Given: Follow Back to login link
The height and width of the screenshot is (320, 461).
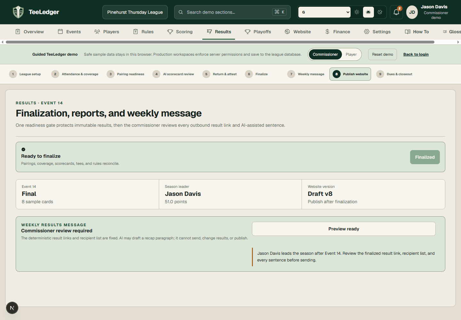Looking at the screenshot, I should click(x=416, y=54).
